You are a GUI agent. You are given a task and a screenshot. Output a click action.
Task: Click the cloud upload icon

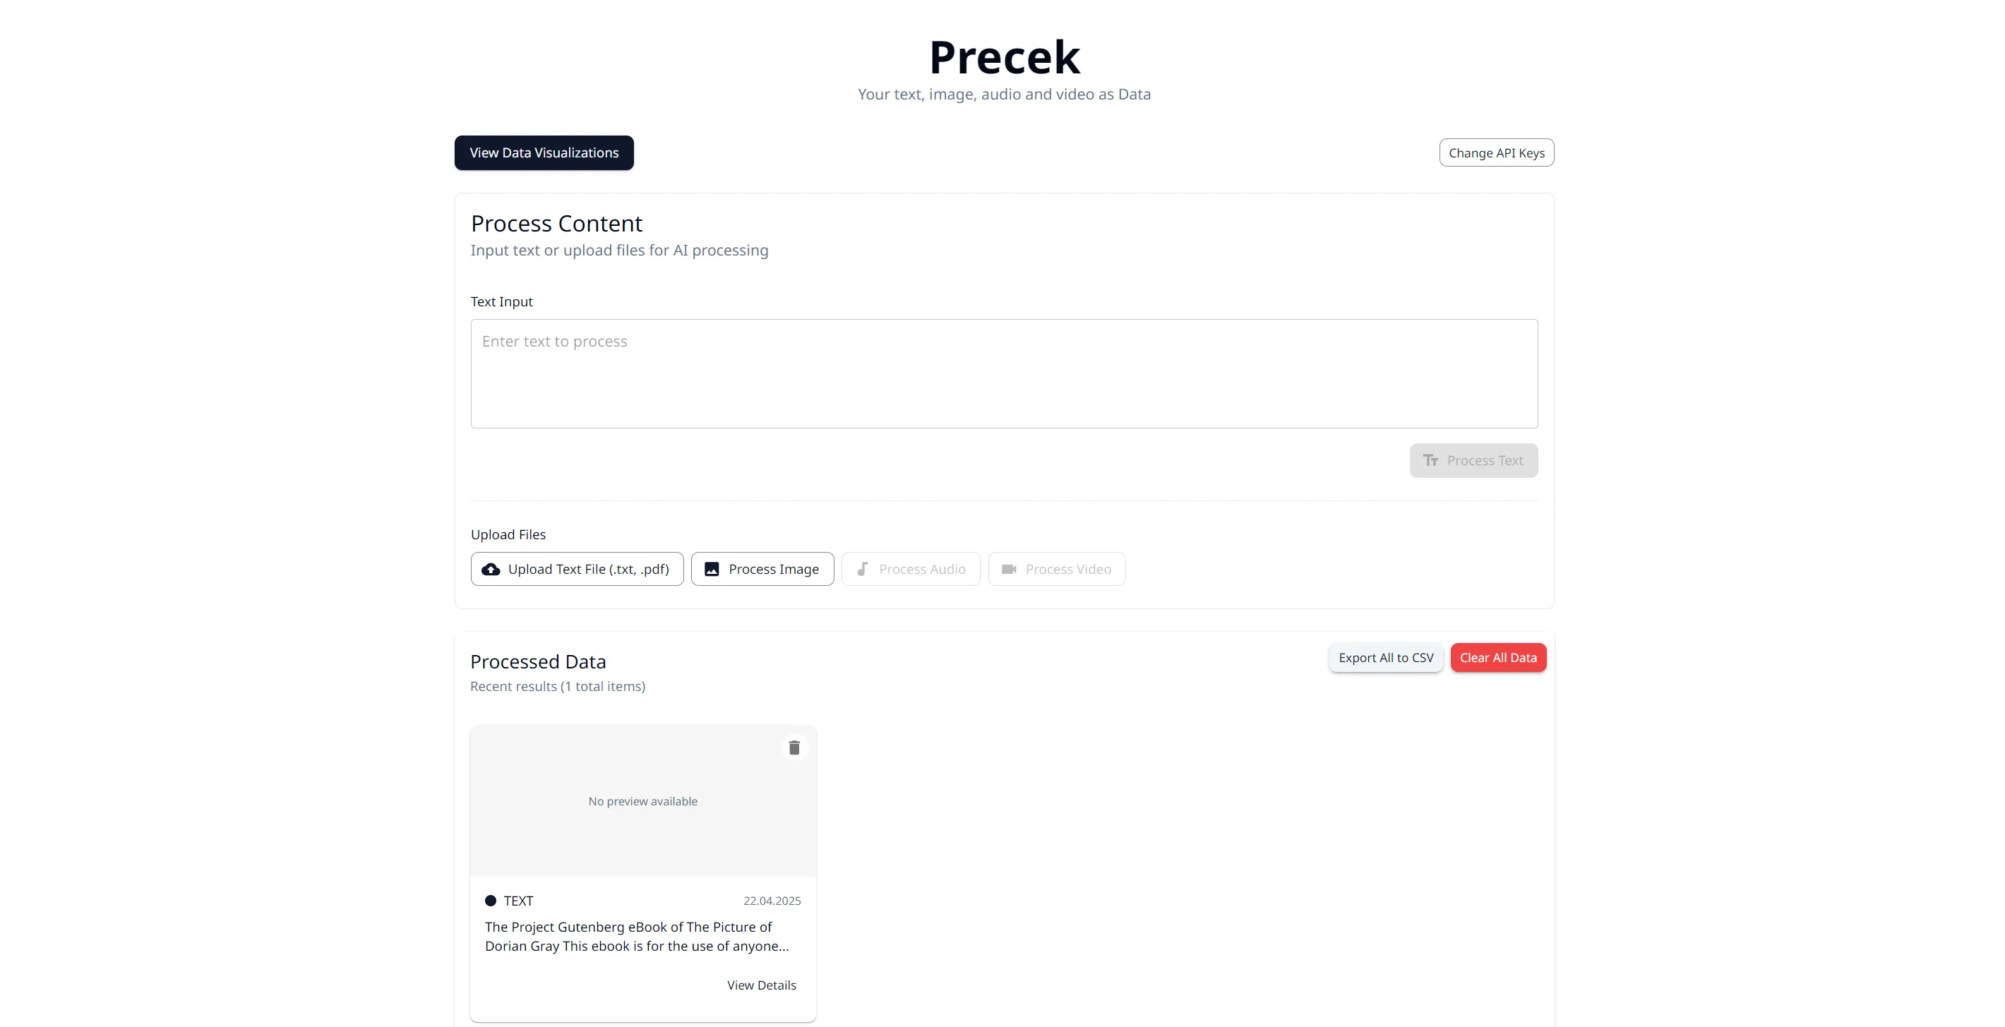pyautogui.click(x=491, y=570)
